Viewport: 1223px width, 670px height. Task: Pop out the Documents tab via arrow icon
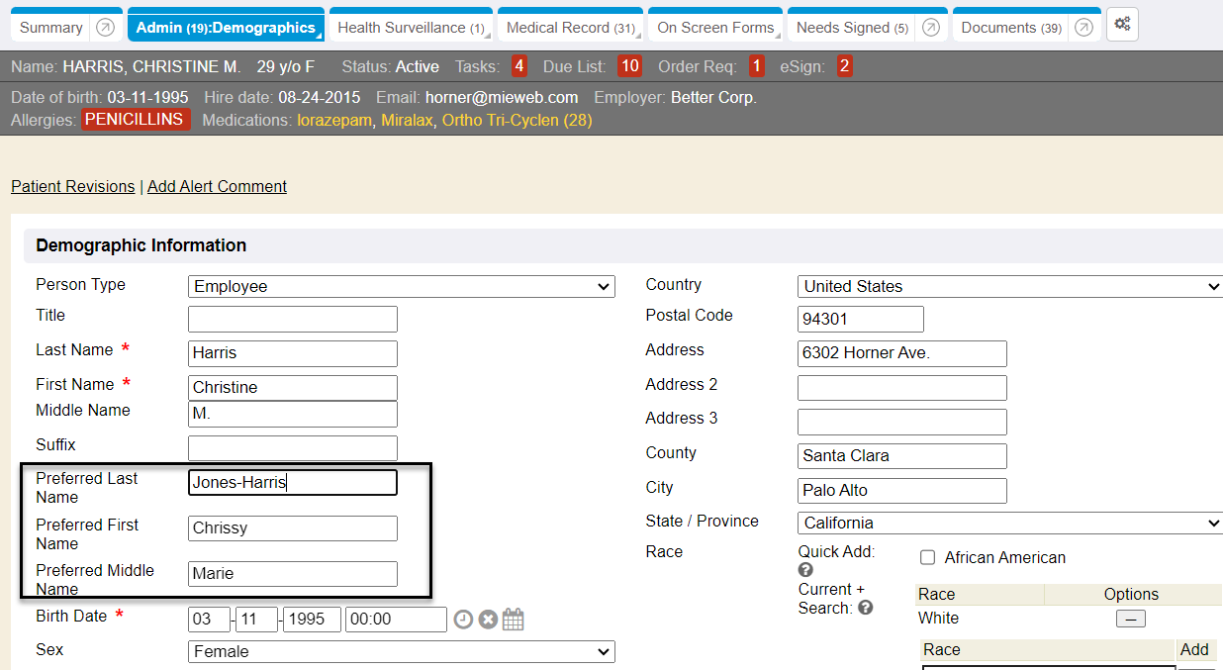(1083, 28)
